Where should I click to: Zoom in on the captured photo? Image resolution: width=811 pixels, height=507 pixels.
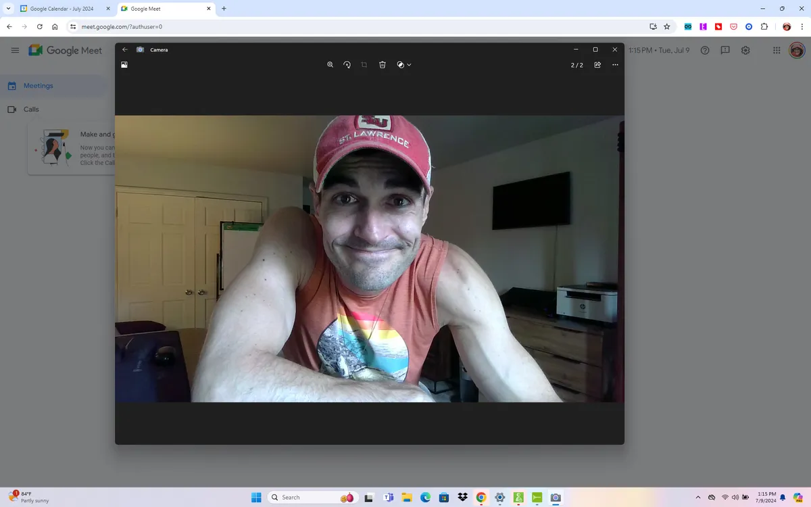tap(330, 65)
